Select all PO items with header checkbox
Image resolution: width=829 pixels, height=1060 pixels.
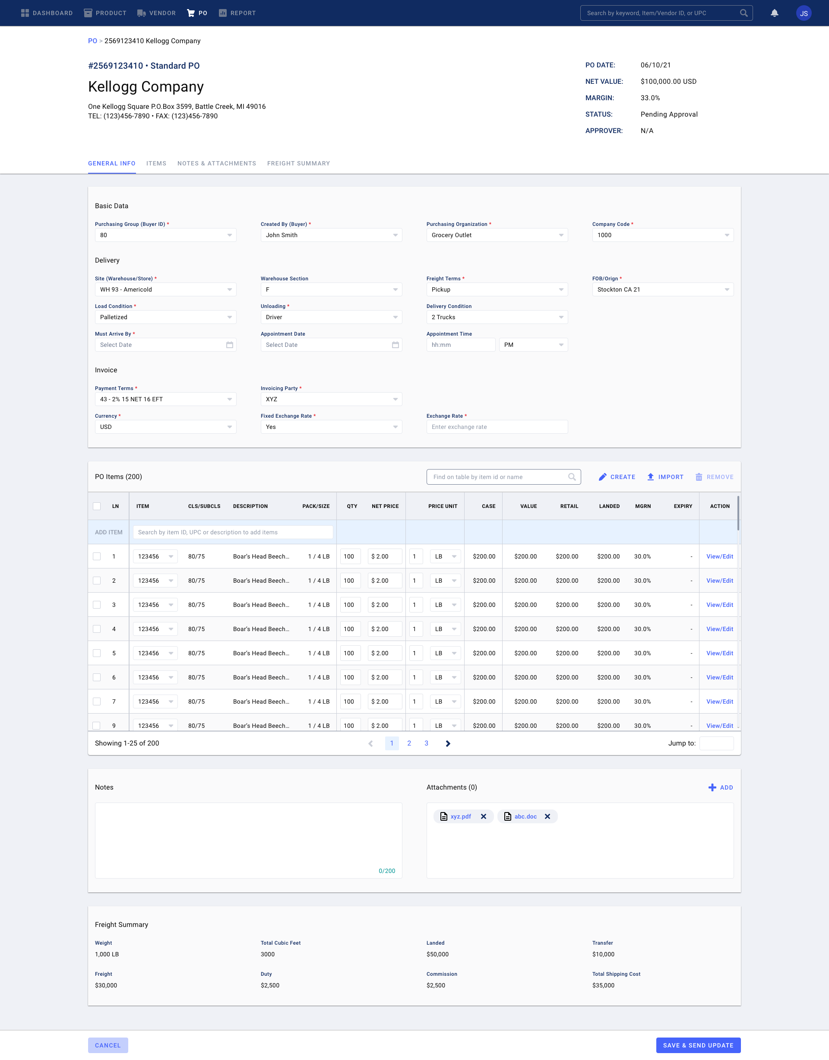coord(97,506)
